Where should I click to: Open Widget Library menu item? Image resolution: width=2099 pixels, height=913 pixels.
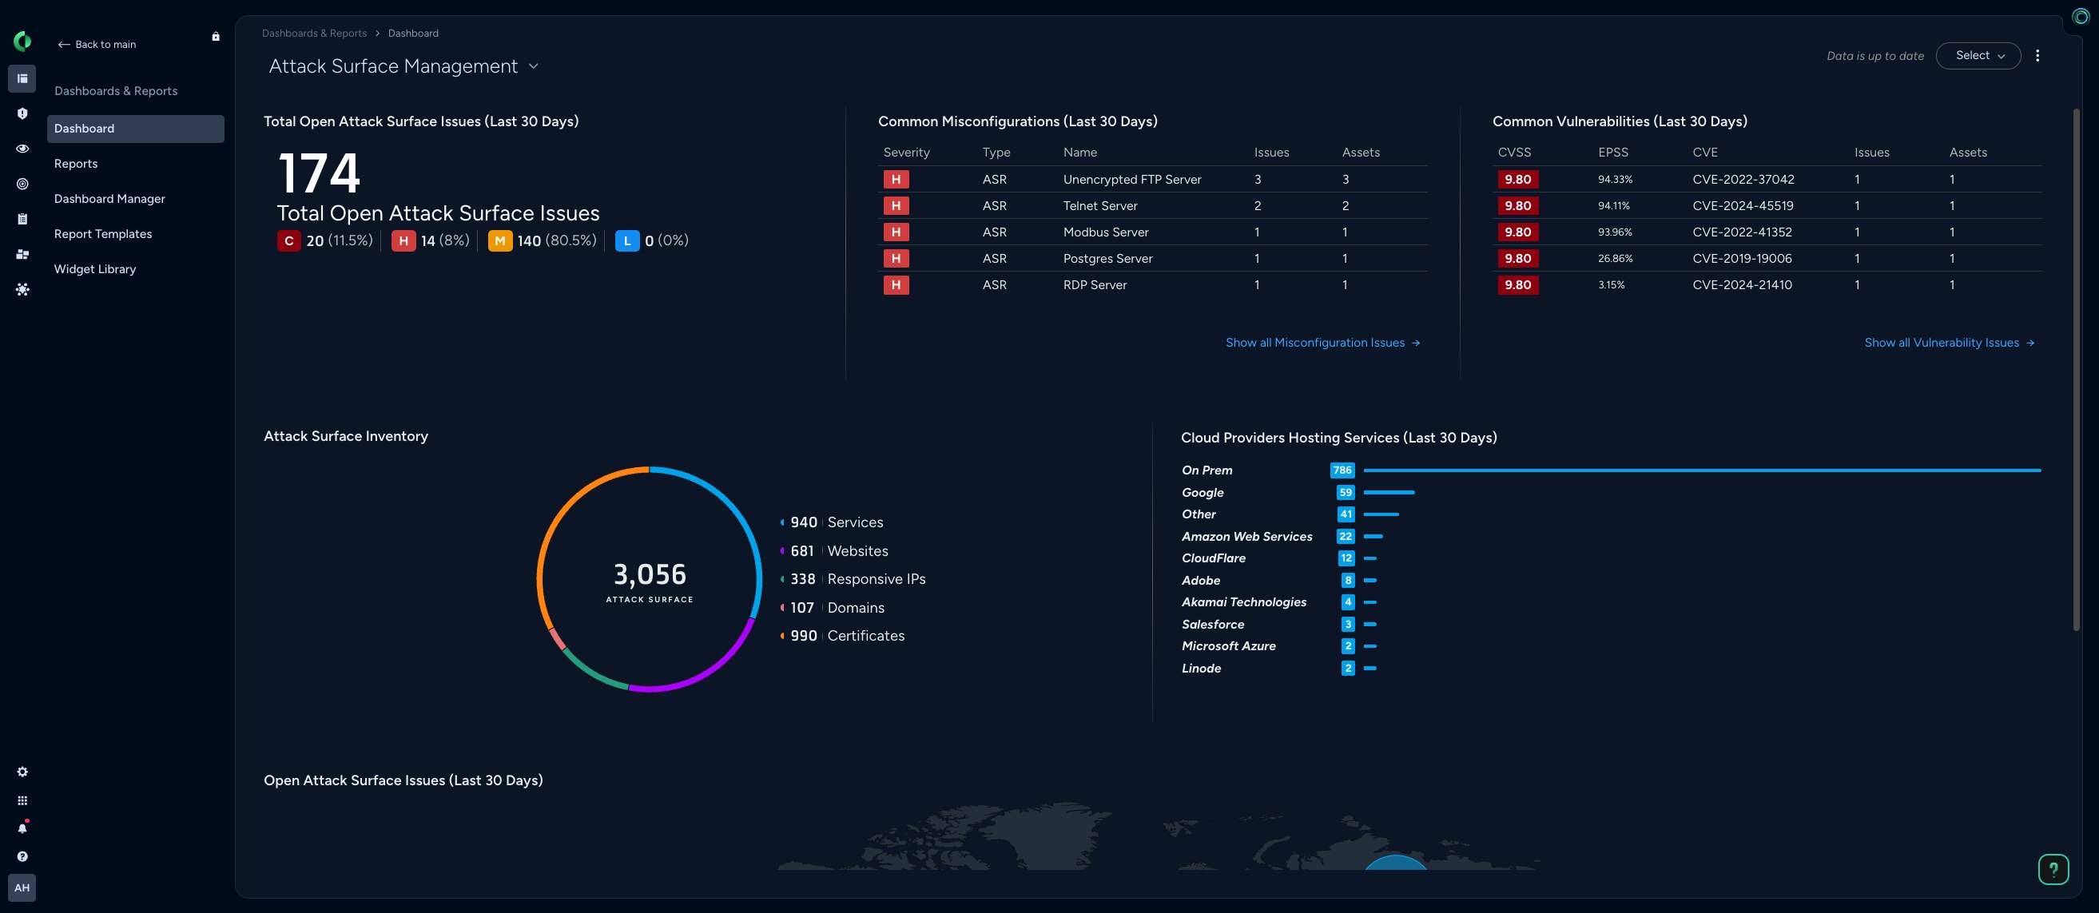pos(94,268)
